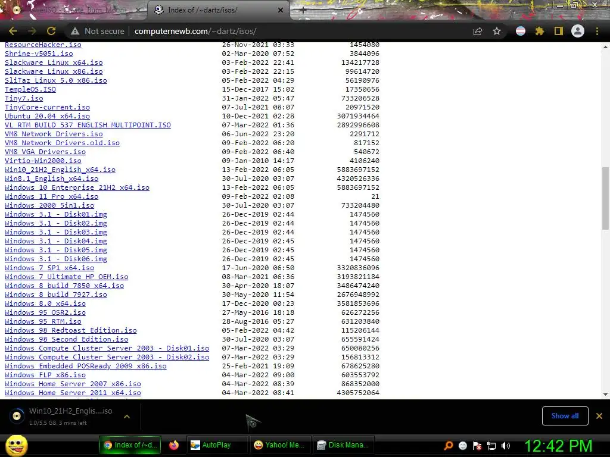Toggle the browser side panel

[559, 31]
